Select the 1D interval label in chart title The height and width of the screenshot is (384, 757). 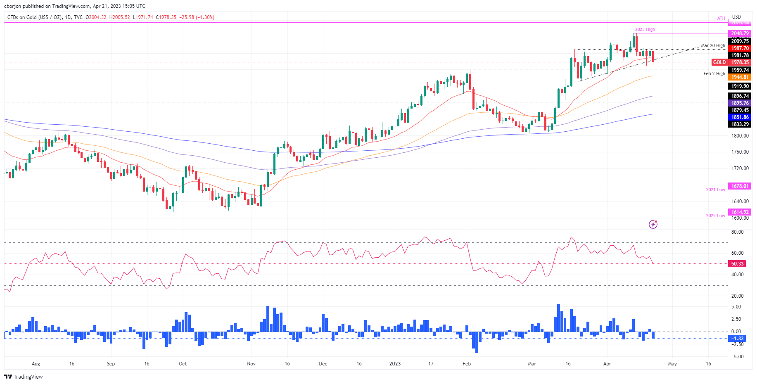click(x=68, y=17)
